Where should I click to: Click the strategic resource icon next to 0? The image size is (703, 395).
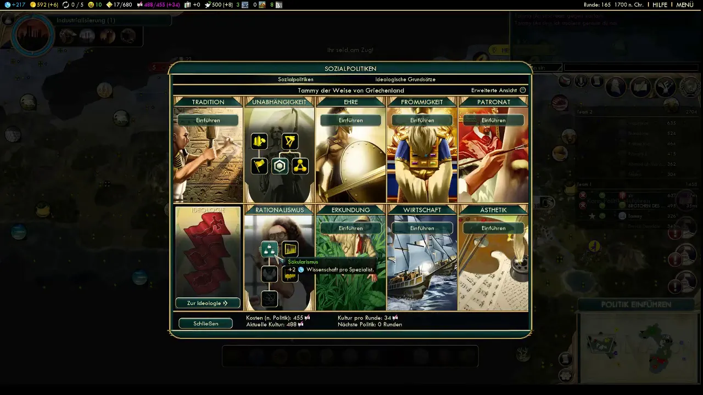coord(262,5)
